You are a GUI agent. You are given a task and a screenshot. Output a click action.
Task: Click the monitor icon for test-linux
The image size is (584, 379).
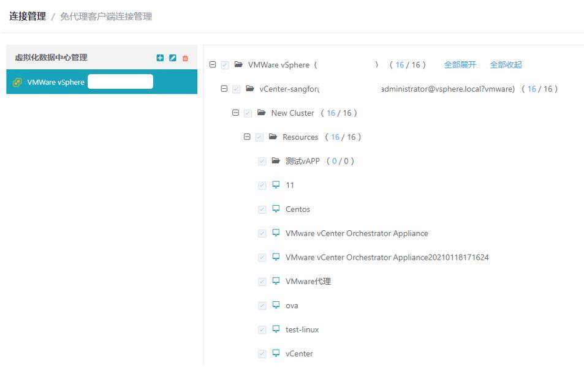pos(276,329)
